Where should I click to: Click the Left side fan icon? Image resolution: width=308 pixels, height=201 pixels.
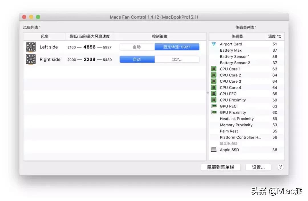(x=31, y=46)
